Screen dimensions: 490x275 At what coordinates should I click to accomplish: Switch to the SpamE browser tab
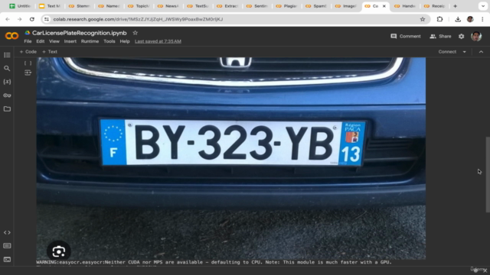tap(316, 6)
